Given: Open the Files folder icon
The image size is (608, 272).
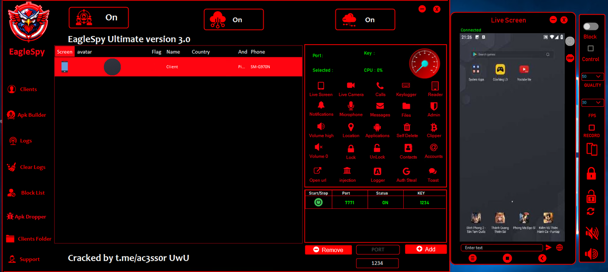Looking at the screenshot, I should click(406, 106).
